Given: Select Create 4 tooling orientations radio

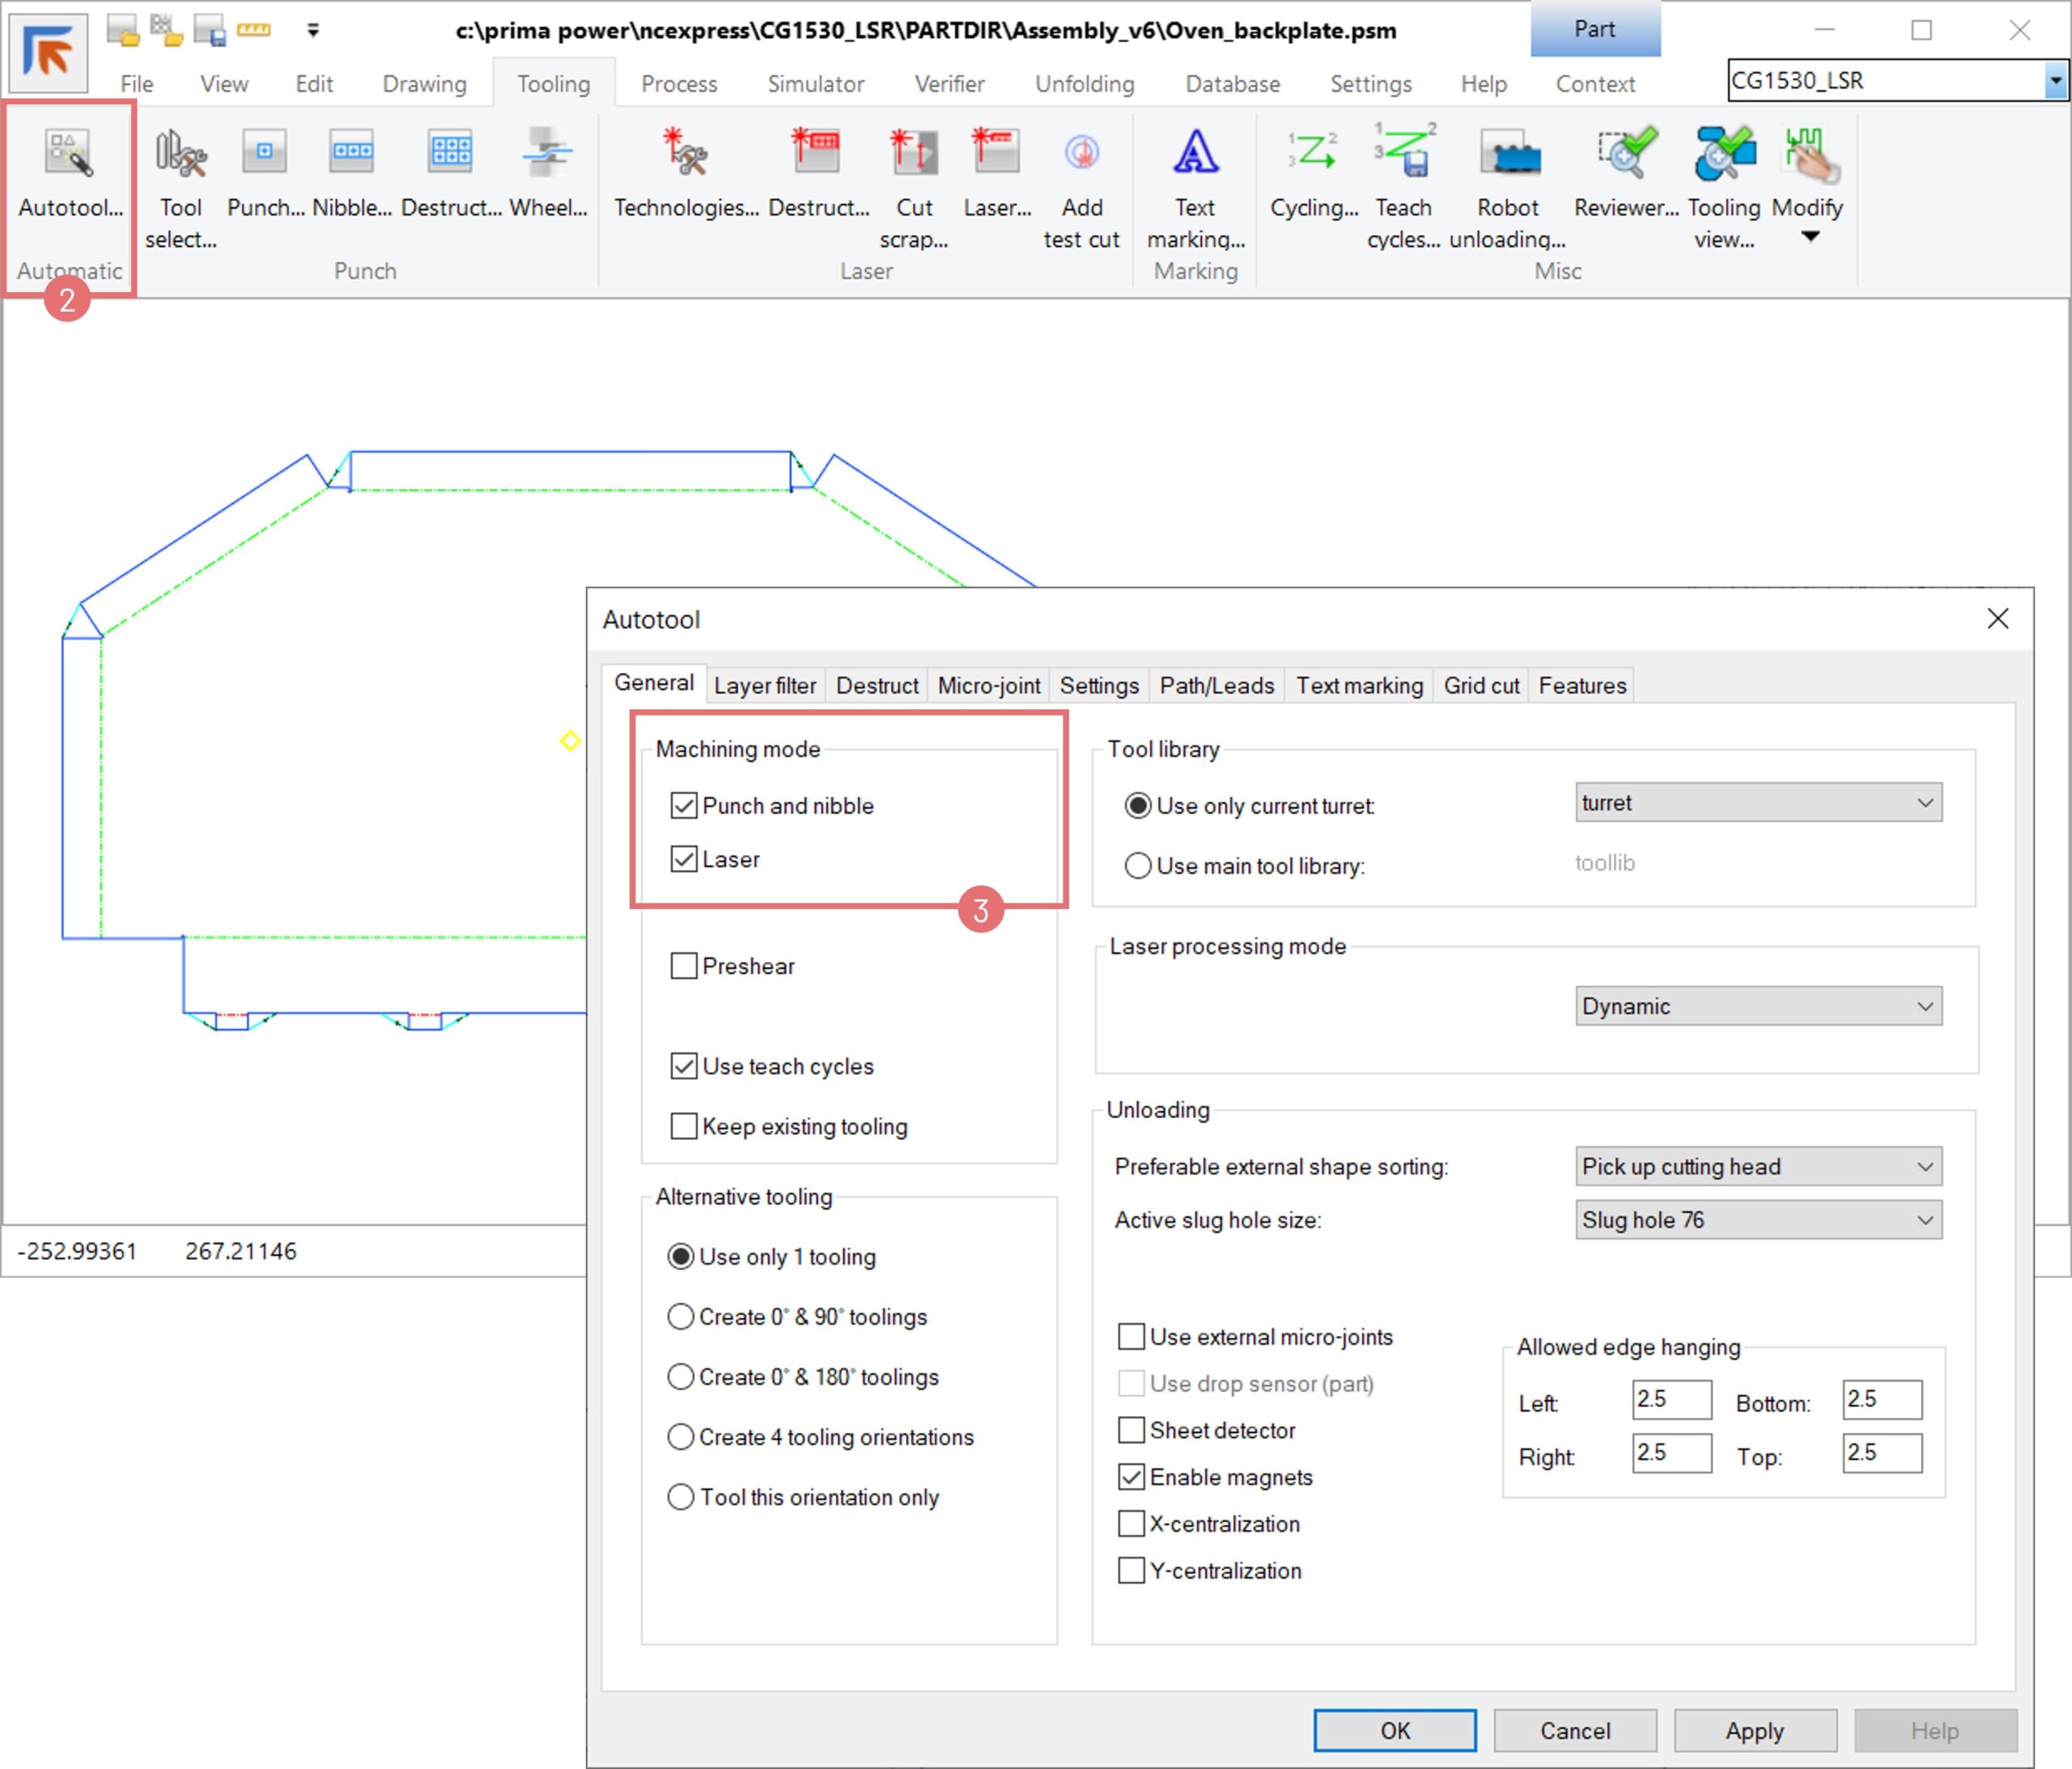Looking at the screenshot, I should [681, 1437].
